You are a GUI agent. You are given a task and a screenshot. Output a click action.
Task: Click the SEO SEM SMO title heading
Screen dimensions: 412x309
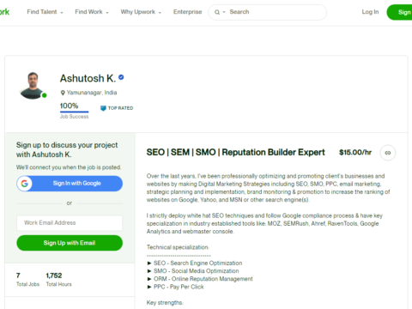[235, 152]
